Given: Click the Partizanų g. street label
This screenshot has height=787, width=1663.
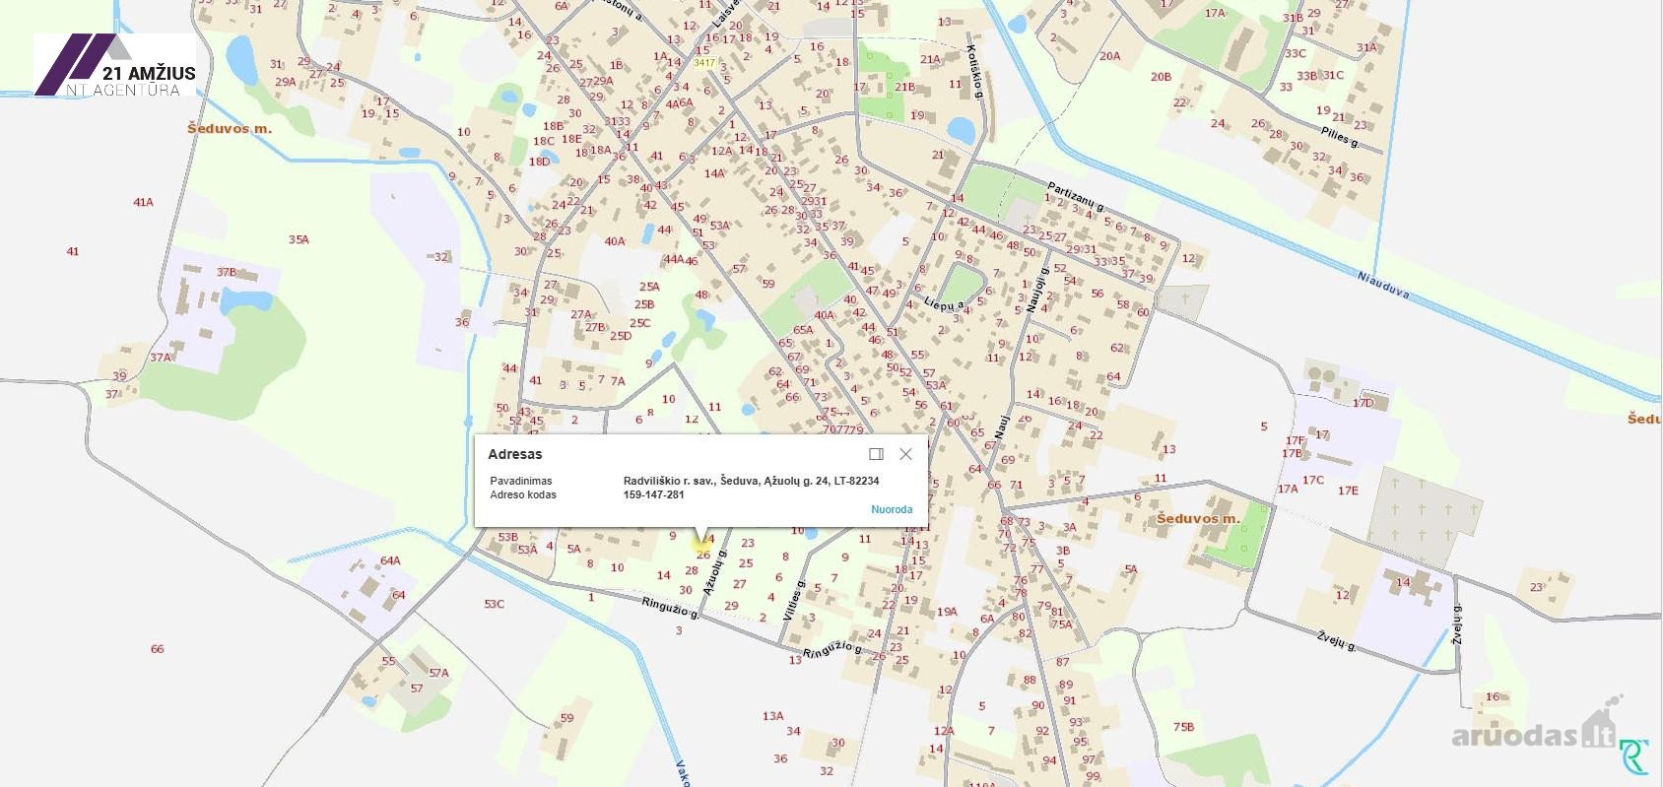Looking at the screenshot, I should click(1076, 196).
